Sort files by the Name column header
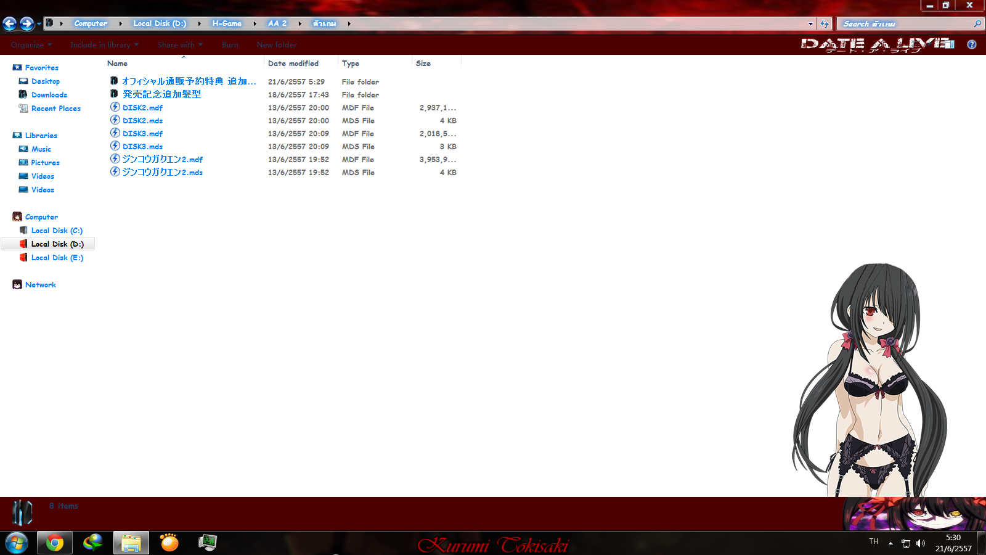Image resolution: width=986 pixels, height=555 pixels. (184, 63)
